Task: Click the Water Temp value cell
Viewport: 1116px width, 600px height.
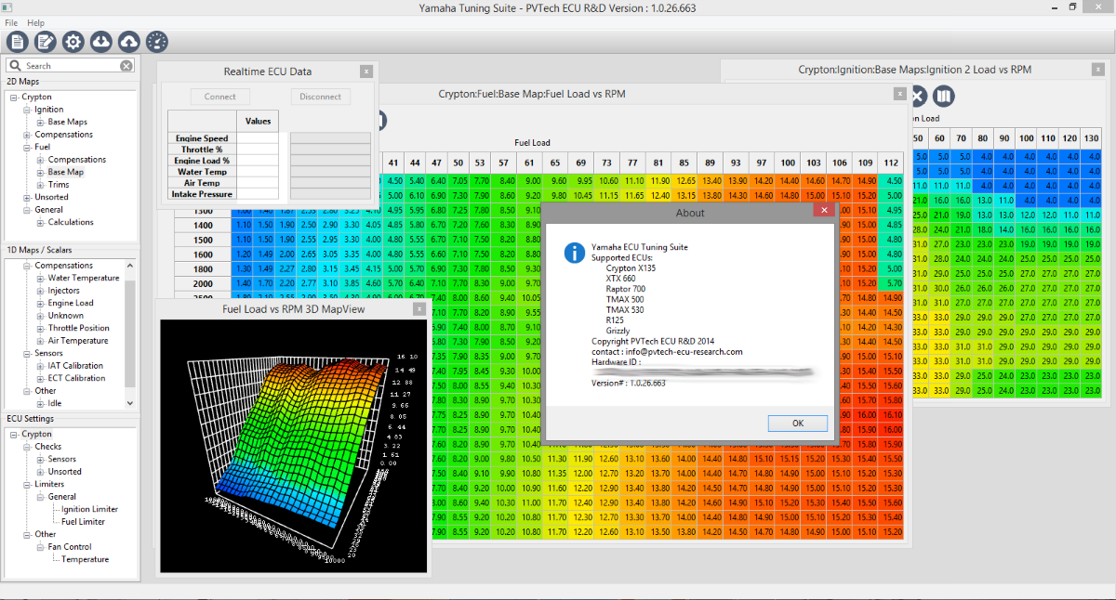Action: pos(258,172)
